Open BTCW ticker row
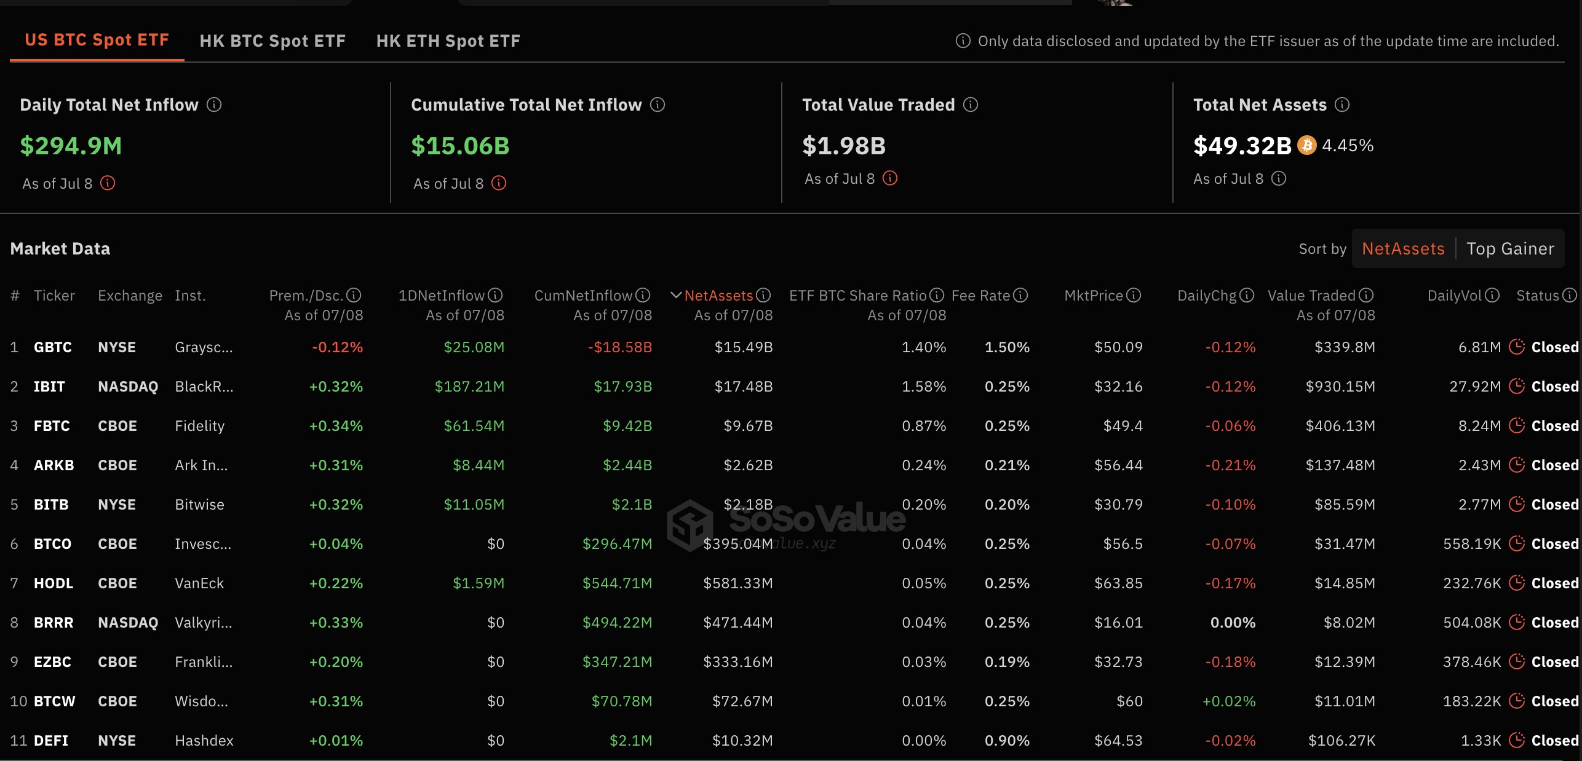This screenshot has width=1582, height=761. [x=55, y=701]
